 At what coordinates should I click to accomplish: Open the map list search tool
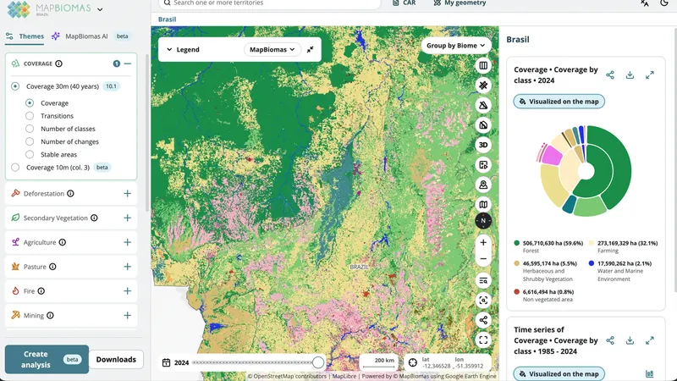click(x=483, y=281)
